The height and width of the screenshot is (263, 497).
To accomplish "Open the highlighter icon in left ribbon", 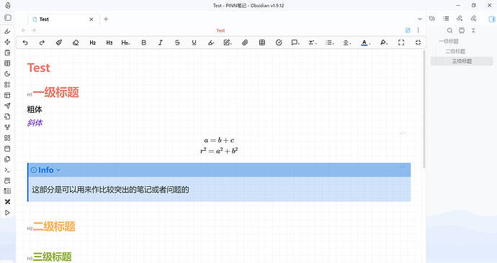I will 7,32.
